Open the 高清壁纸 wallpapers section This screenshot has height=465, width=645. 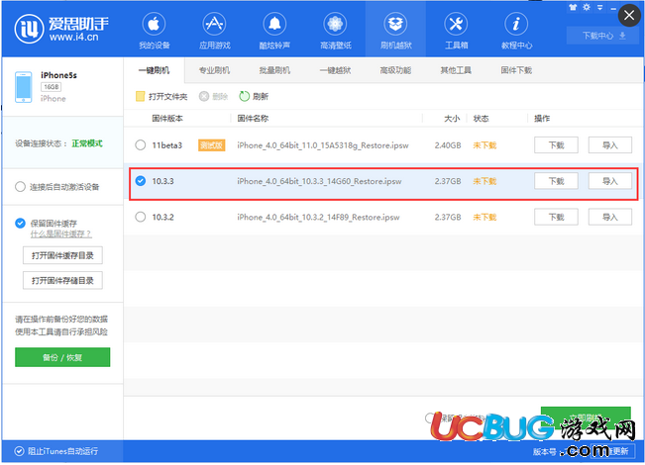tap(336, 31)
